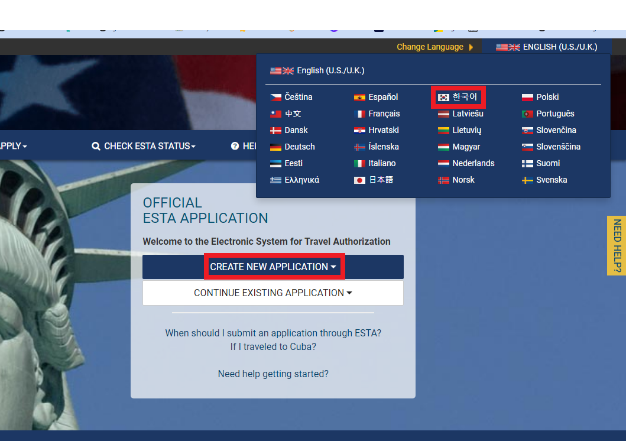Click the question mark help icon

235,146
